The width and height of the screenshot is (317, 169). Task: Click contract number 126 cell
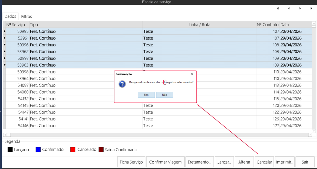pos(268,119)
